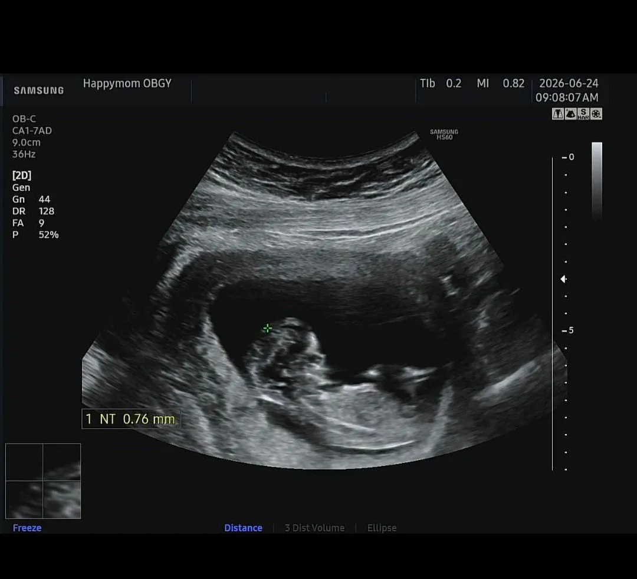637x579 pixels.
Task: Click the Gn 44 gain parameter
Action: coord(31,199)
